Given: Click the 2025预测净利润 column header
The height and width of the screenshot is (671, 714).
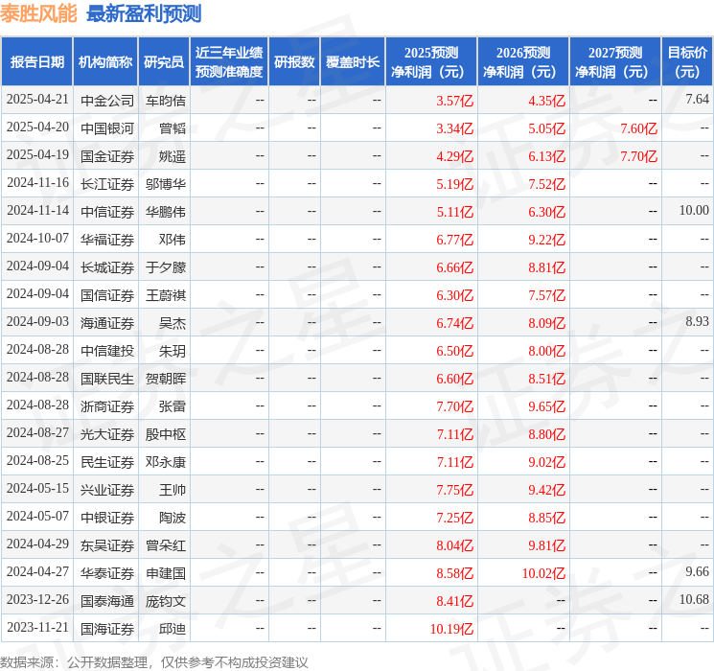Looking at the screenshot, I should point(431,62).
